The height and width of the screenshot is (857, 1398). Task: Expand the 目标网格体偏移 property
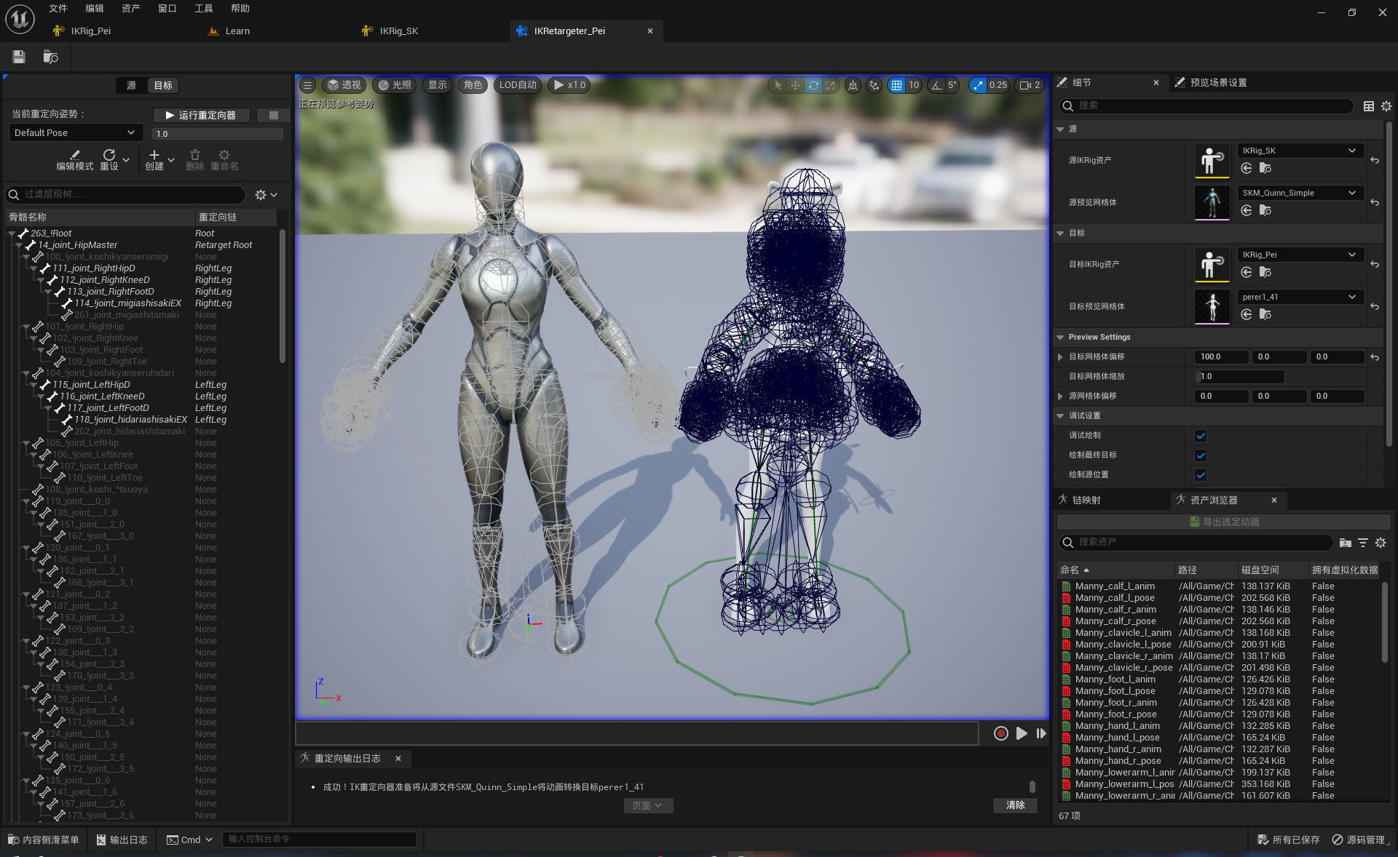[x=1060, y=357]
